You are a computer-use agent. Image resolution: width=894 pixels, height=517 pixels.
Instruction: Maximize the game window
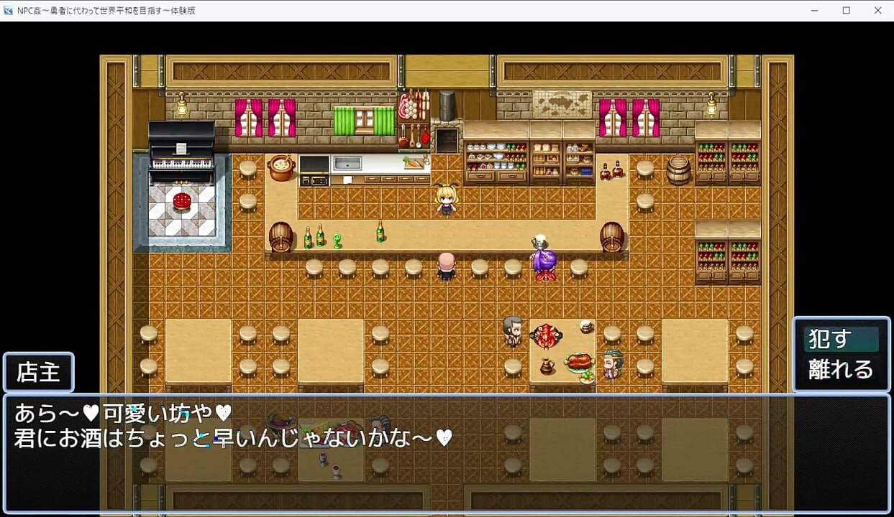(847, 11)
